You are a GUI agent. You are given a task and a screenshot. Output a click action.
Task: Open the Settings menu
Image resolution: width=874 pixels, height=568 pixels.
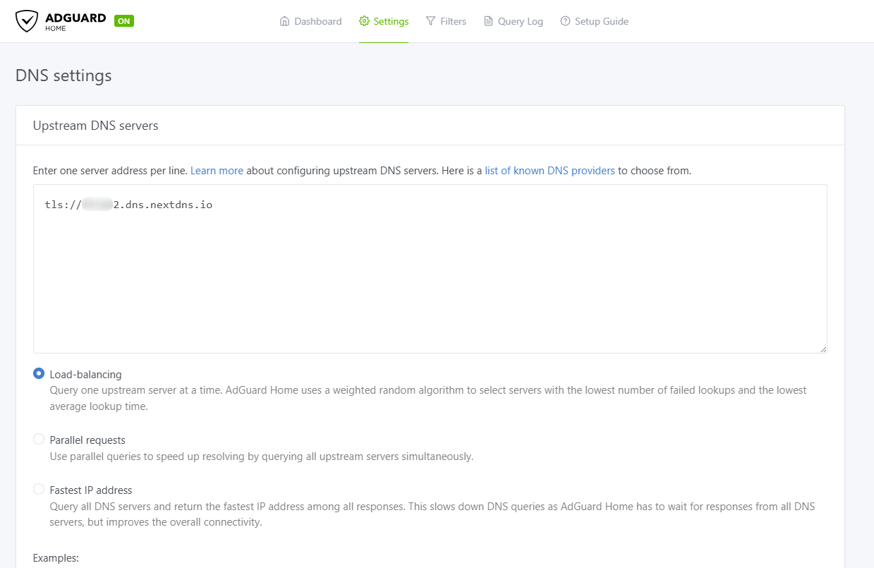(384, 21)
